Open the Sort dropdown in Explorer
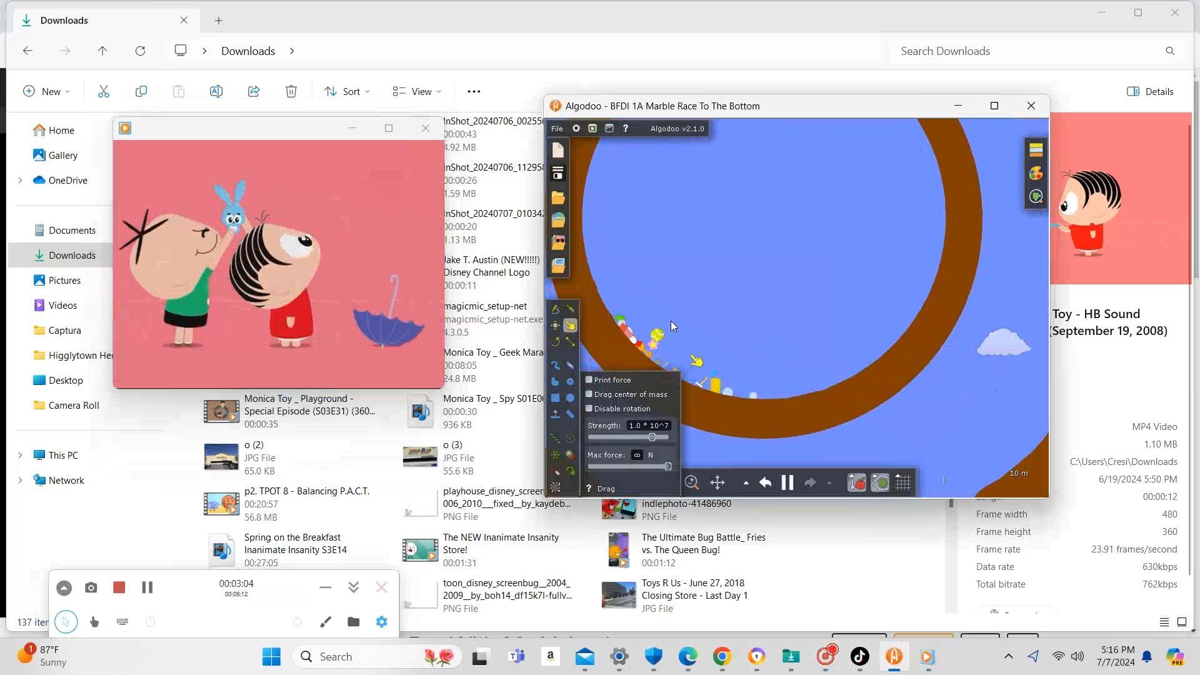The image size is (1200, 675). [347, 92]
